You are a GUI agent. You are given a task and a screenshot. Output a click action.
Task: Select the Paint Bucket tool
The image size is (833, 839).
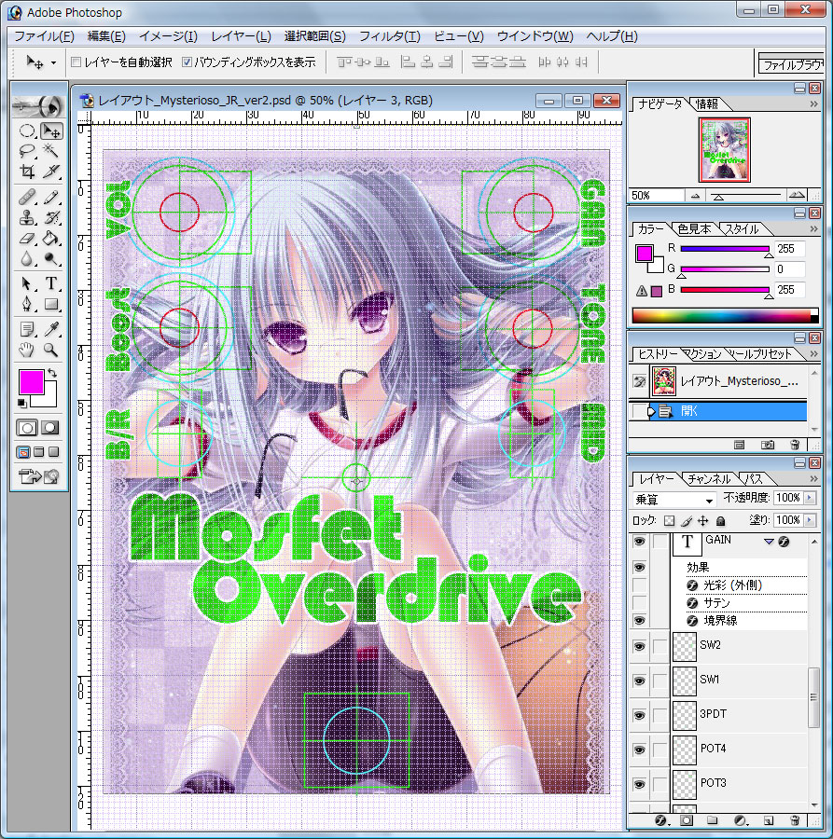click(51, 238)
